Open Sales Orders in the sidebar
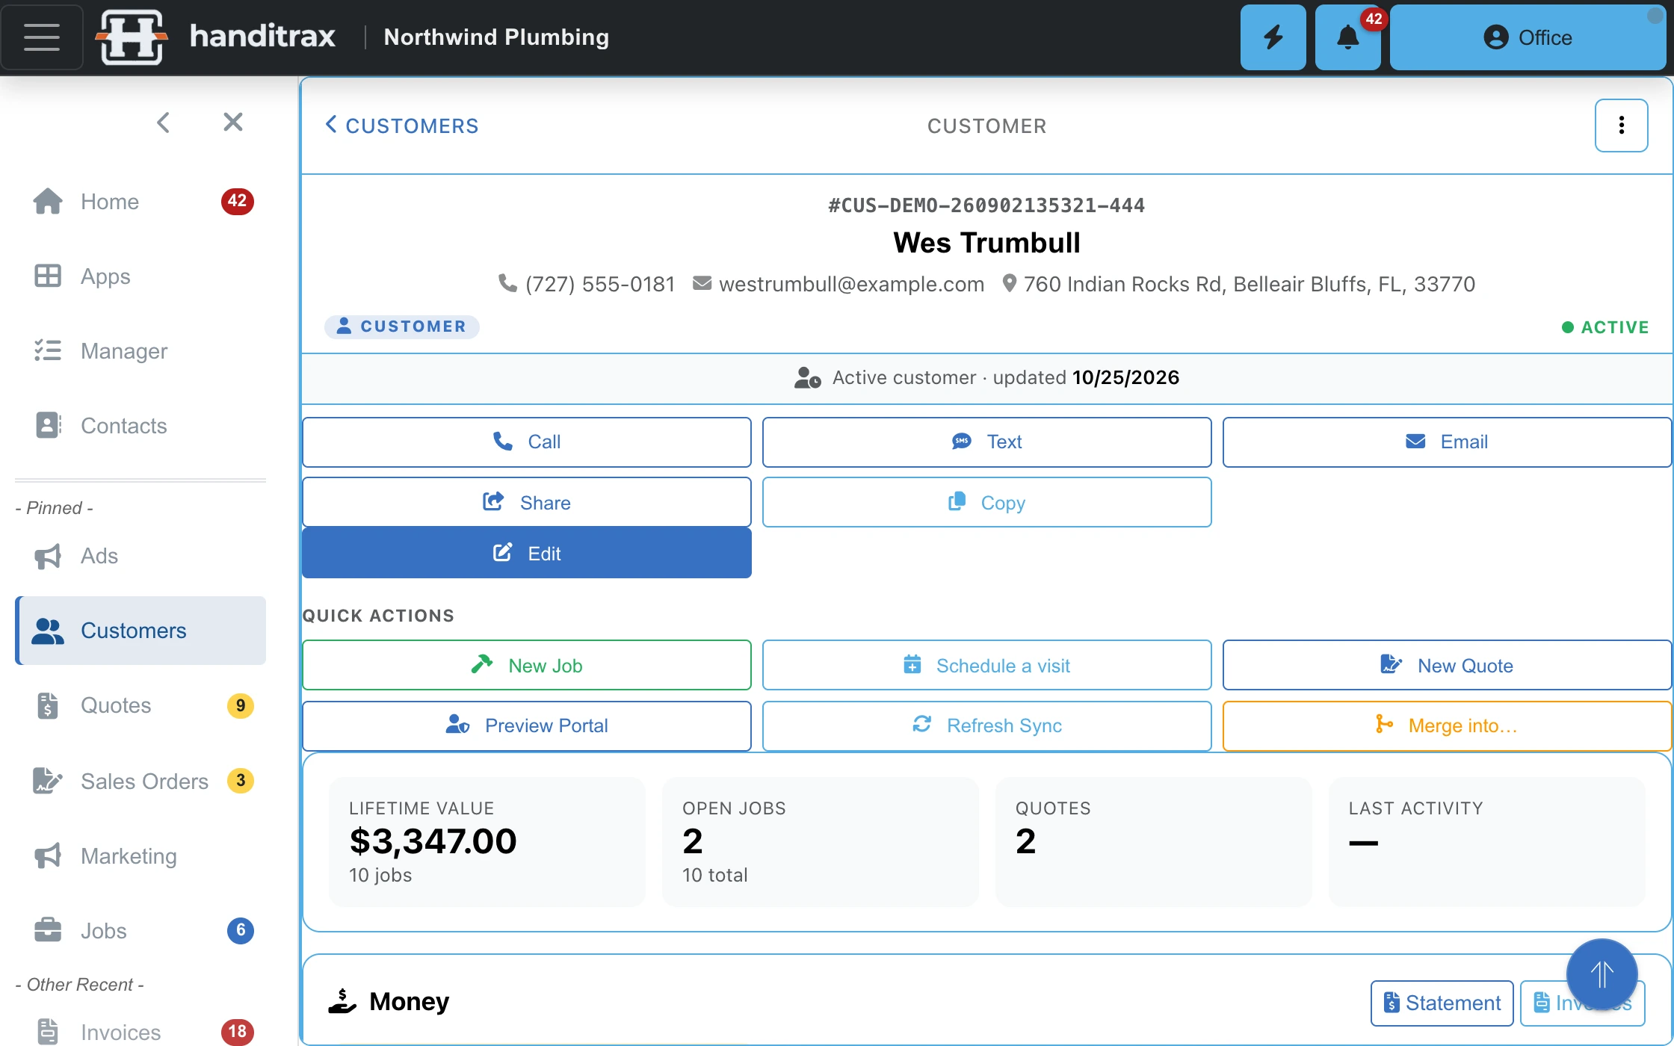1674x1046 pixels. pos(140,781)
